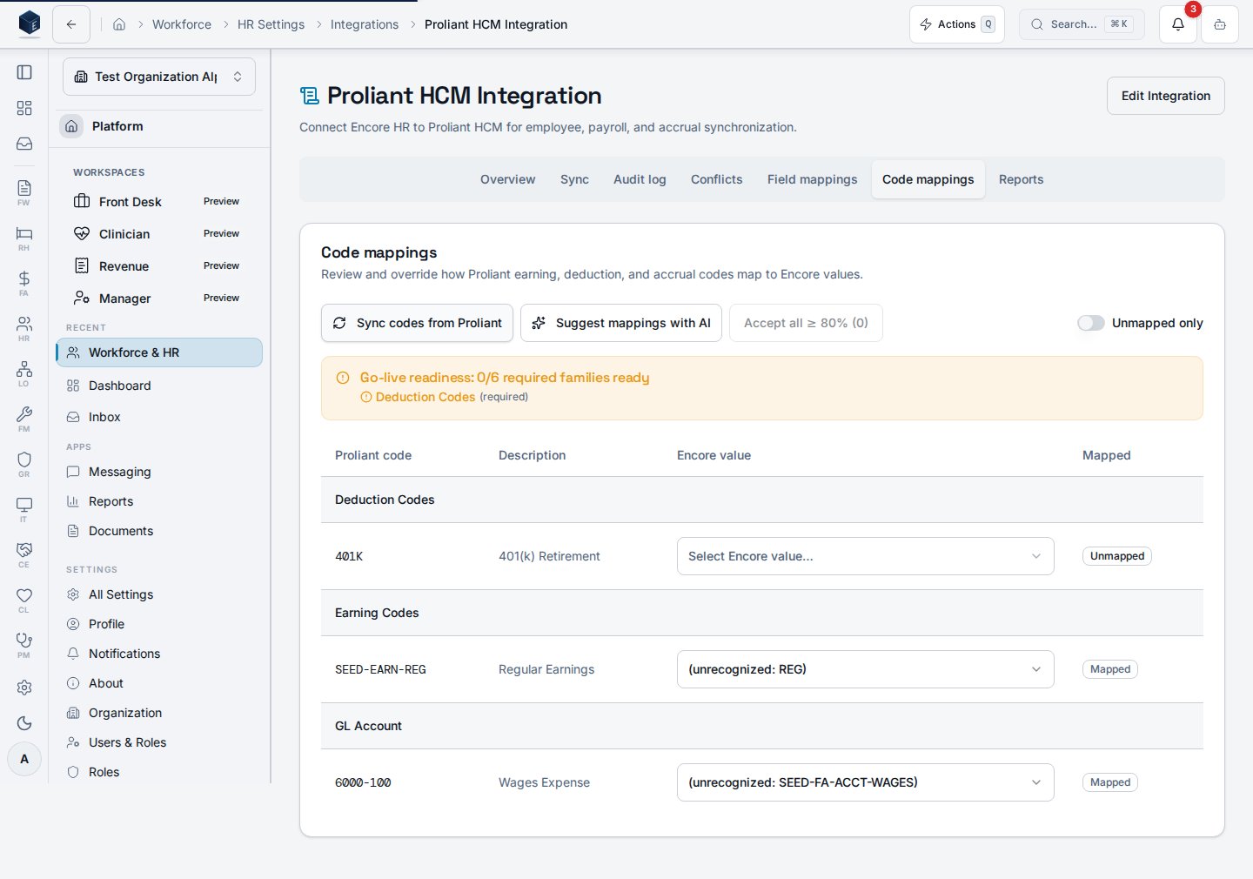Open the Actions button
Image resolution: width=1253 pixels, height=879 pixels.
coord(956,24)
